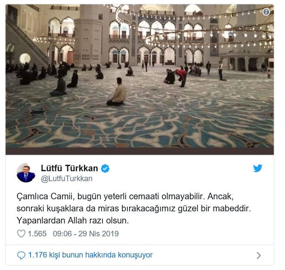Click the dark bar below the photo
Image resolution: width=285 pixels, height=270 pixels.
click(139, 151)
